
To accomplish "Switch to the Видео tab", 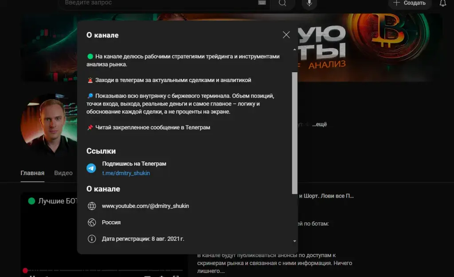I will pyautogui.click(x=63, y=173).
